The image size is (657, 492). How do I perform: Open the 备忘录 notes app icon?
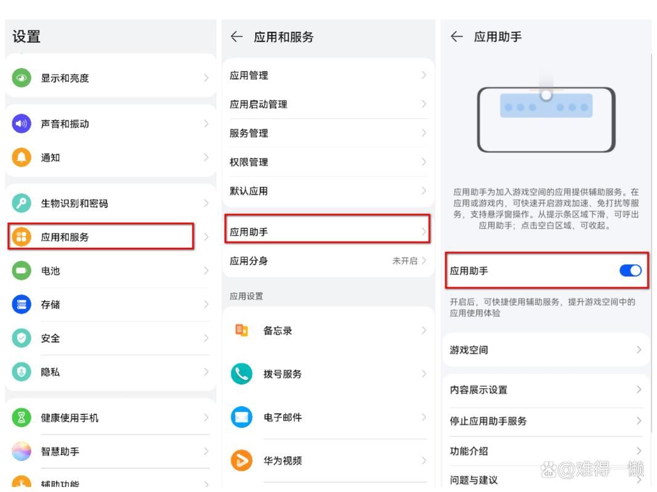click(242, 330)
